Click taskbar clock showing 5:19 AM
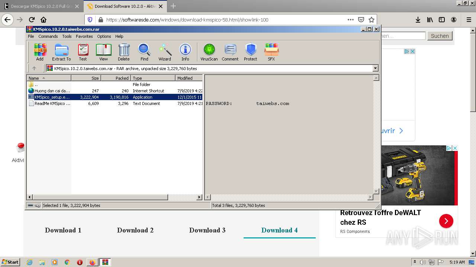The height and width of the screenshot is (267, 476). click(x=457, y=262)
